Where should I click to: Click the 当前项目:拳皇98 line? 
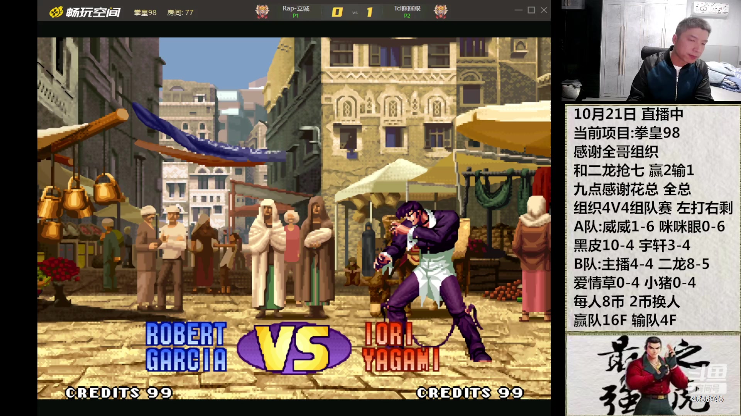click(626, 133)
